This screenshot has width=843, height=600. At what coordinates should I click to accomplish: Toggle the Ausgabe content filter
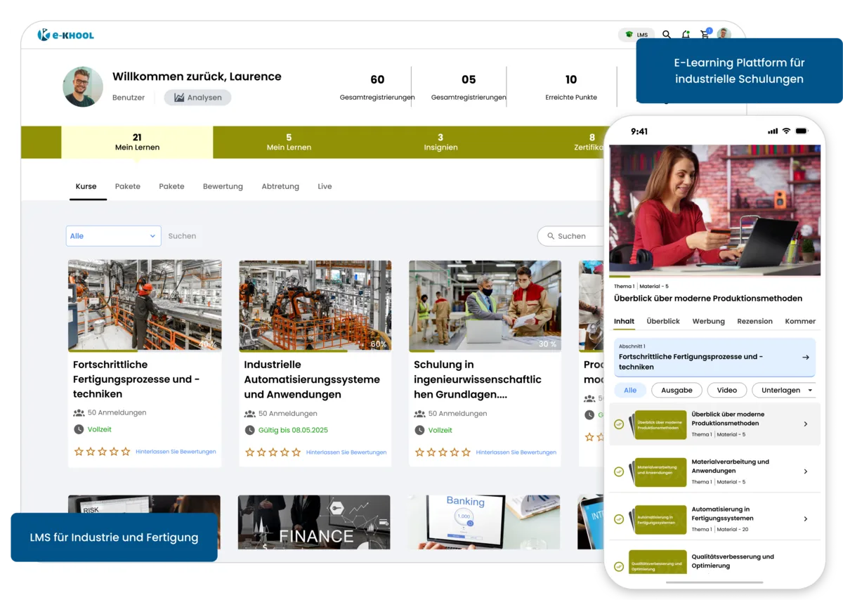pyautogui.click(x=676, y=390)
